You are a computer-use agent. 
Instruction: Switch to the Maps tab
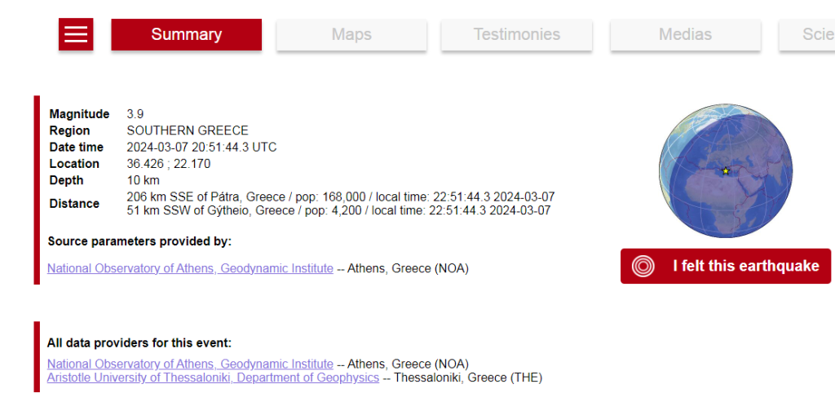pyautogui.click(x=351, y=34)
